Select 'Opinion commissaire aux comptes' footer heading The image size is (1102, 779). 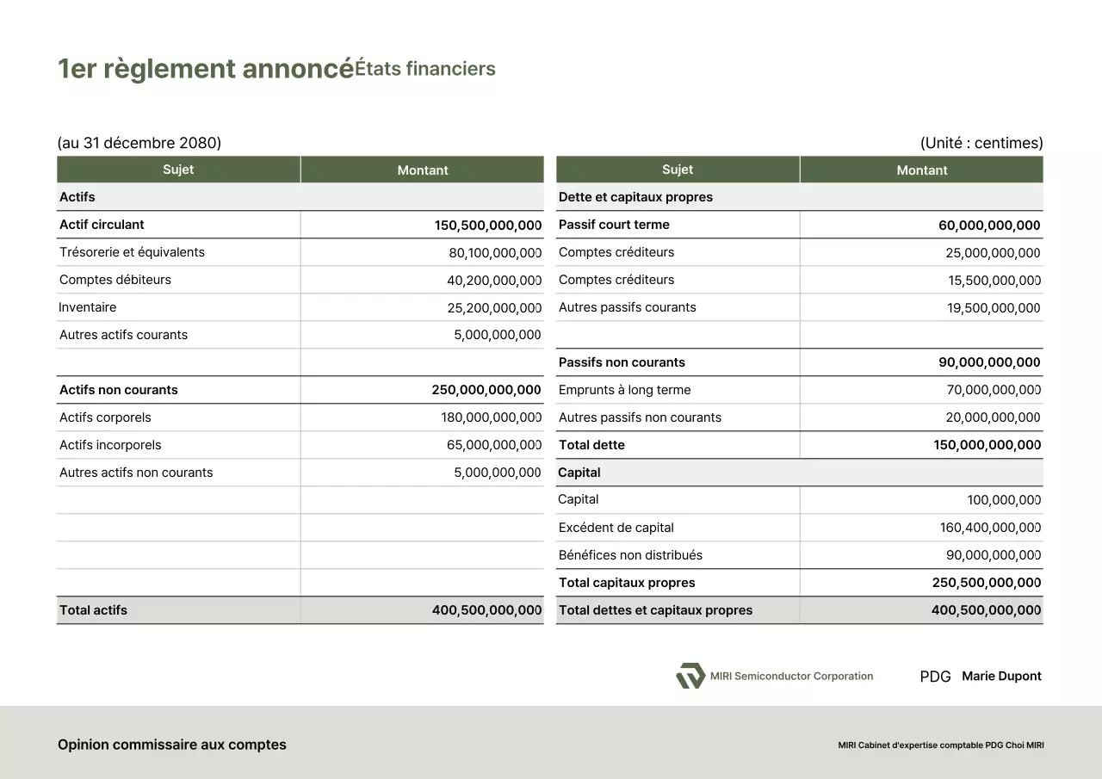pos(171,744)
